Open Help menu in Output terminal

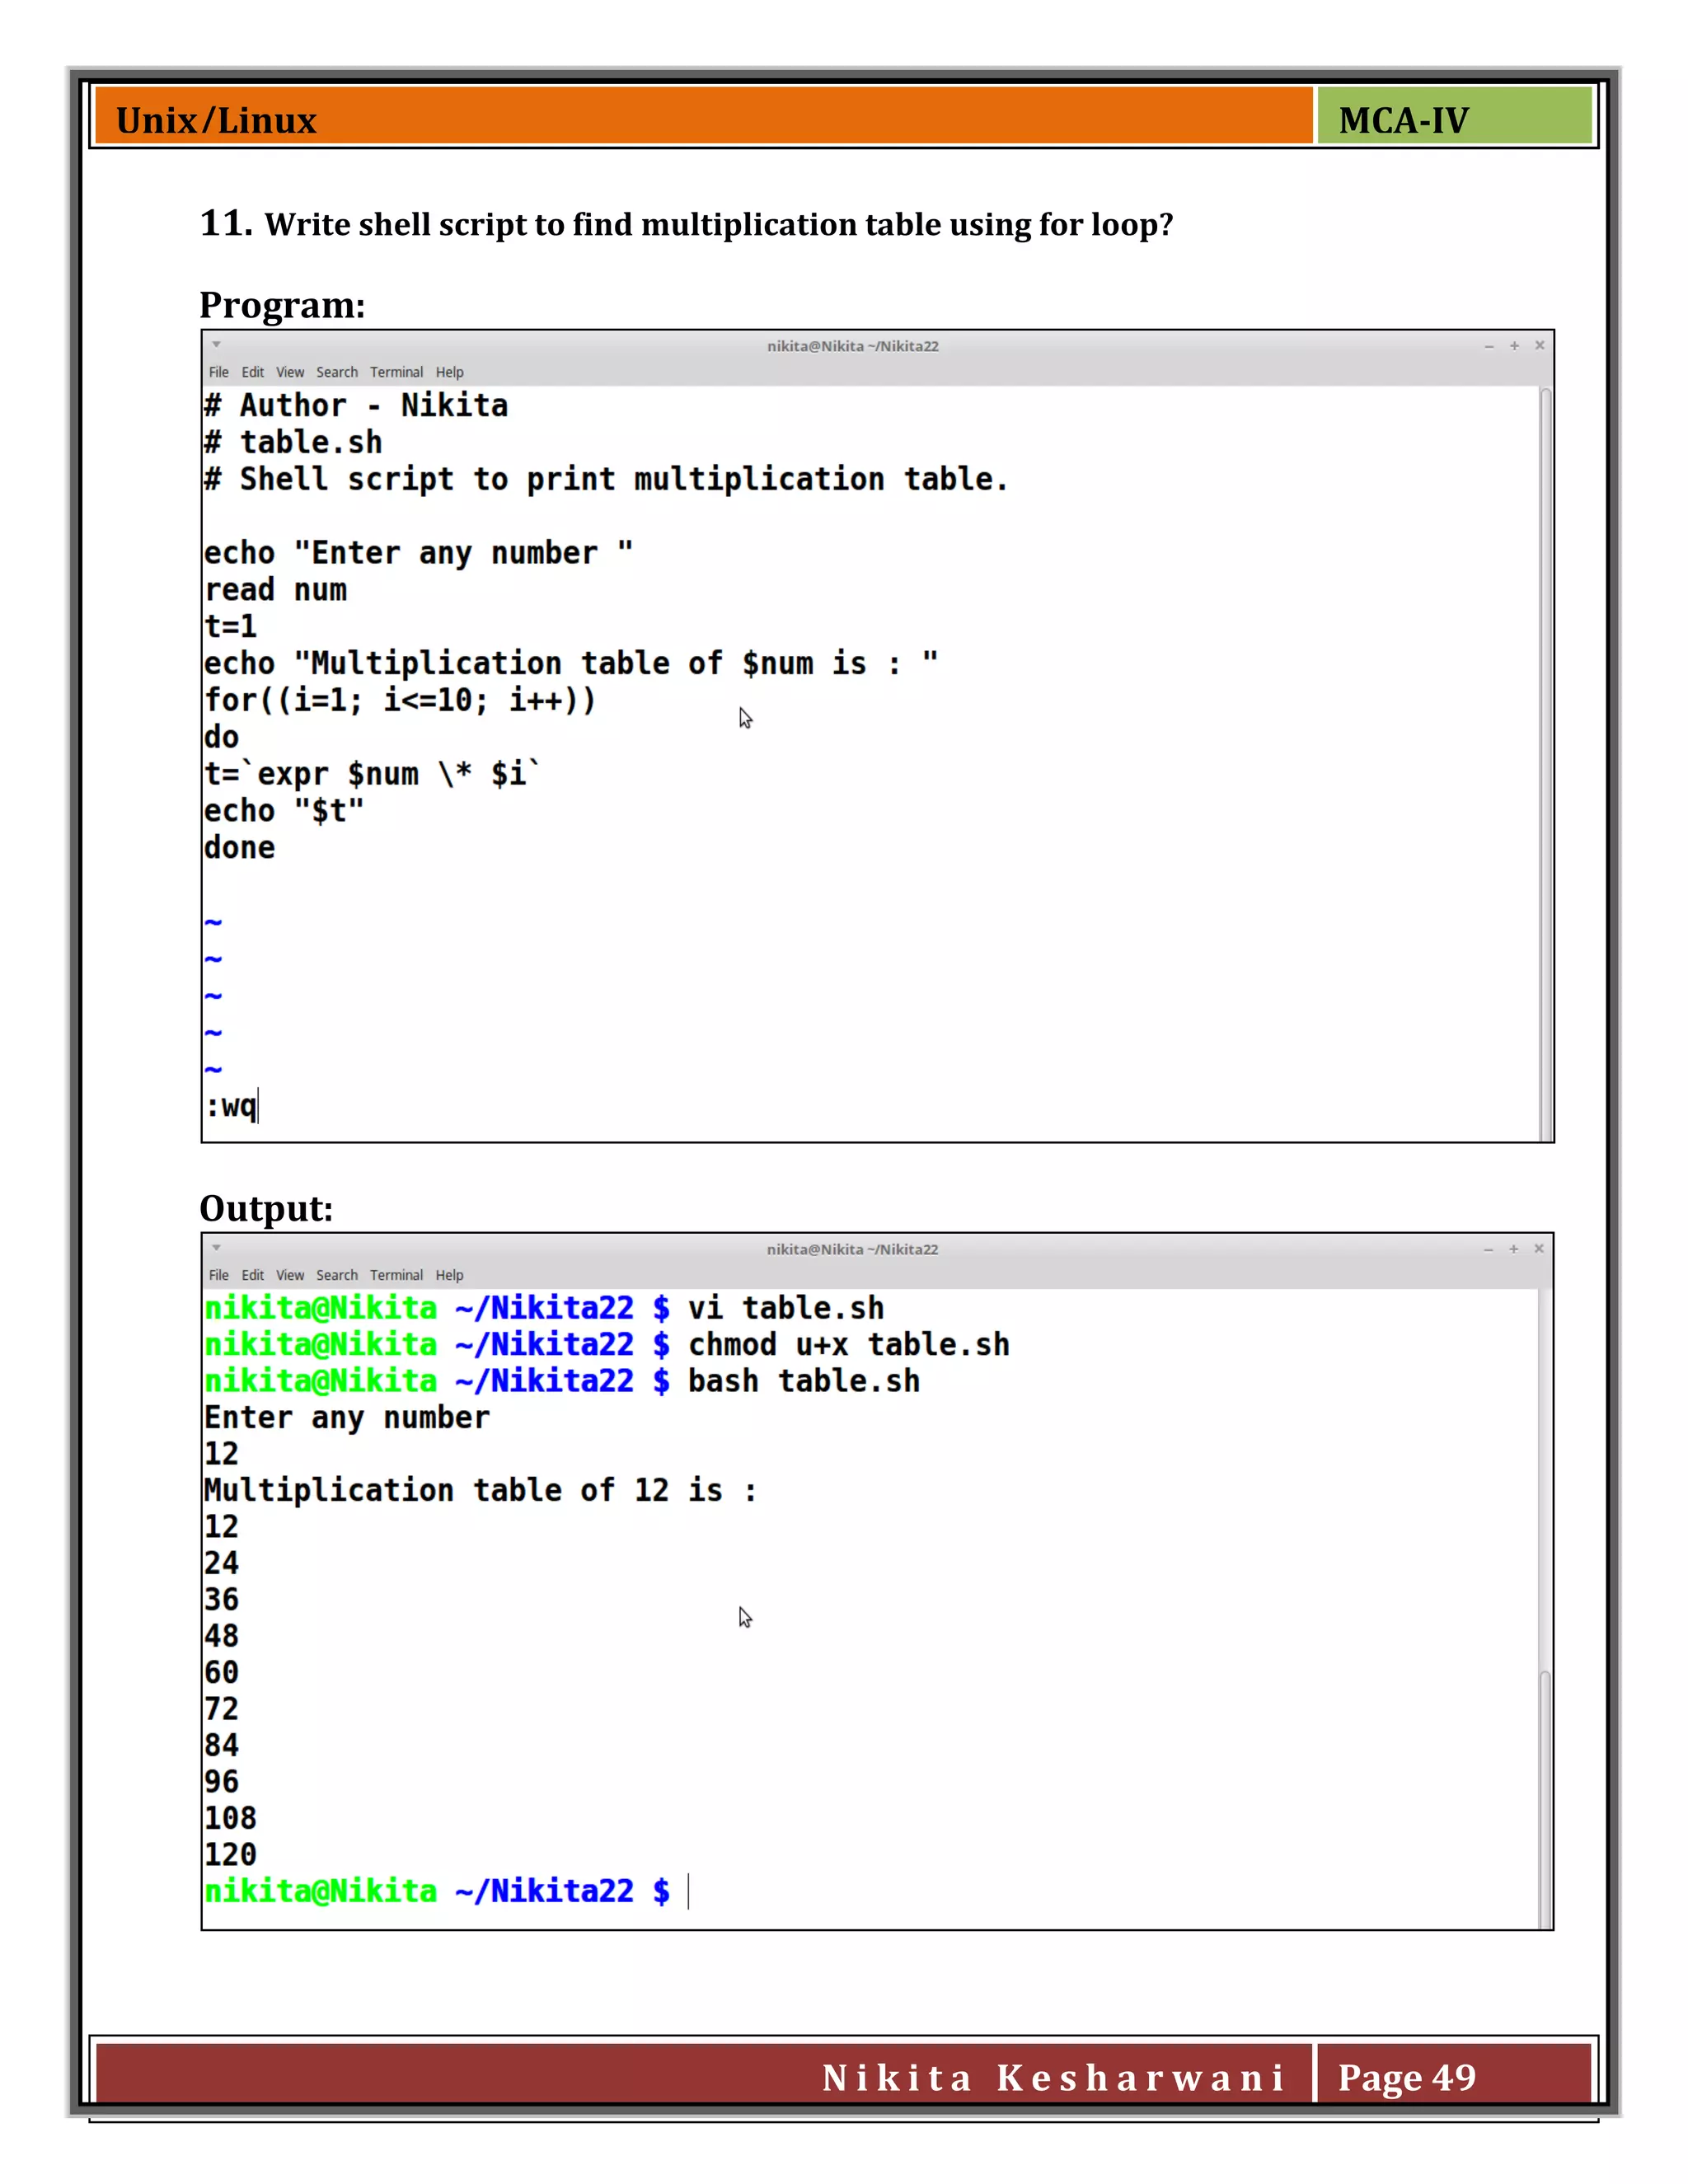[449, 1275]
